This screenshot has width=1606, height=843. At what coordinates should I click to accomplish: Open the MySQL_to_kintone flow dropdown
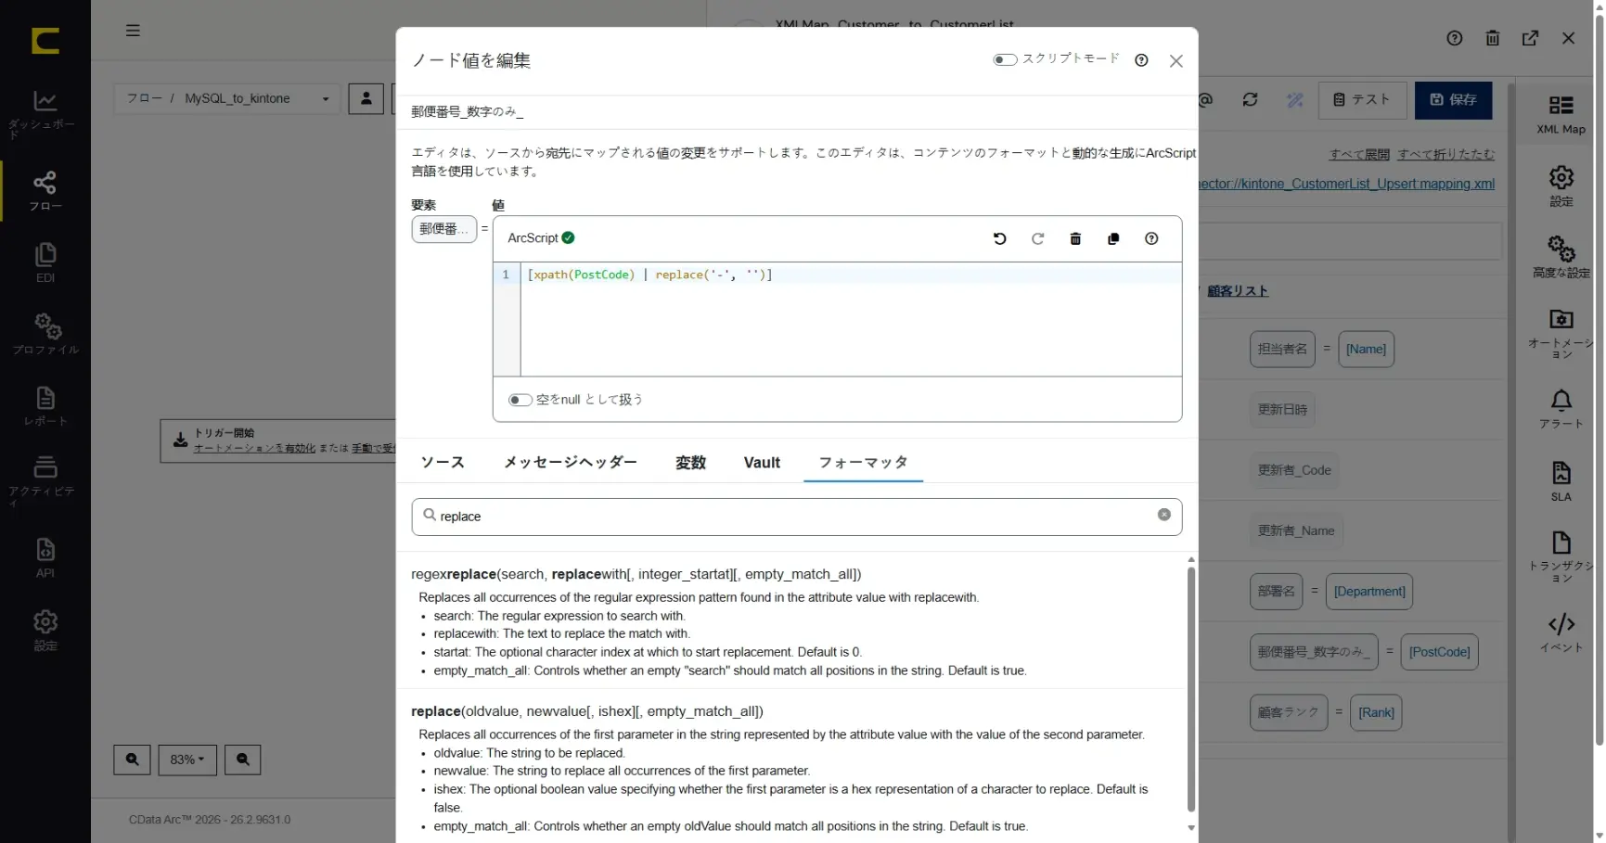[x=227, y=98]
